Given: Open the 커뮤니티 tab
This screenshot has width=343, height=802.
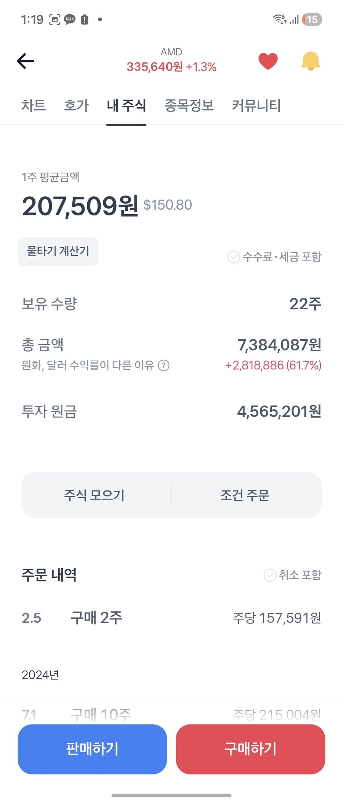Looking at the screenshot, I should point(256,105).
